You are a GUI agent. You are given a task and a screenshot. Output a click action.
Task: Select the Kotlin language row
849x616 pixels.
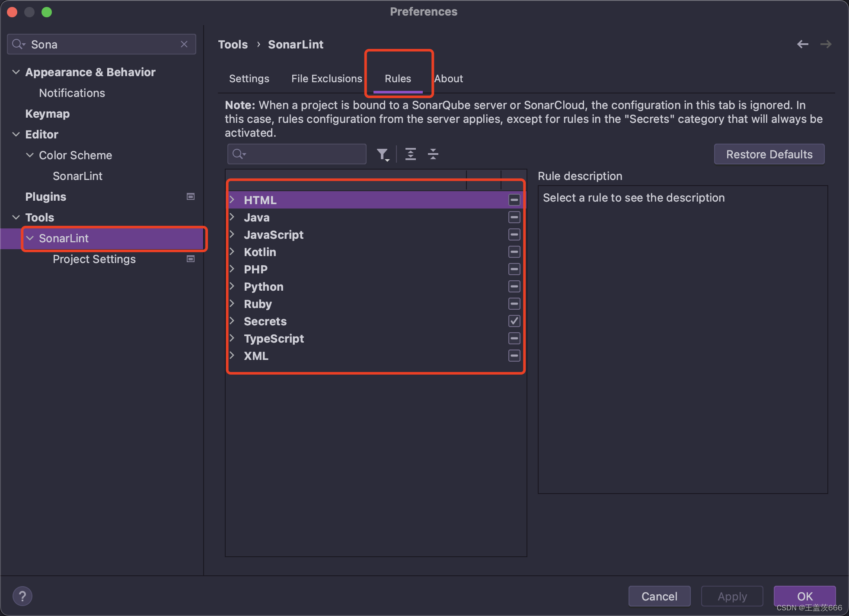pos(375,252)
